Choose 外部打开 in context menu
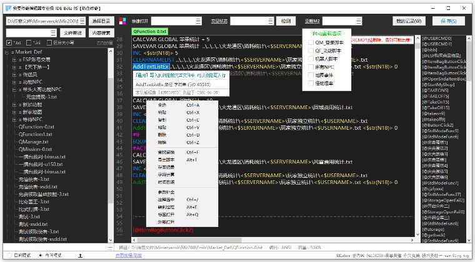This screenshot has height=262, width=475. 182,222
